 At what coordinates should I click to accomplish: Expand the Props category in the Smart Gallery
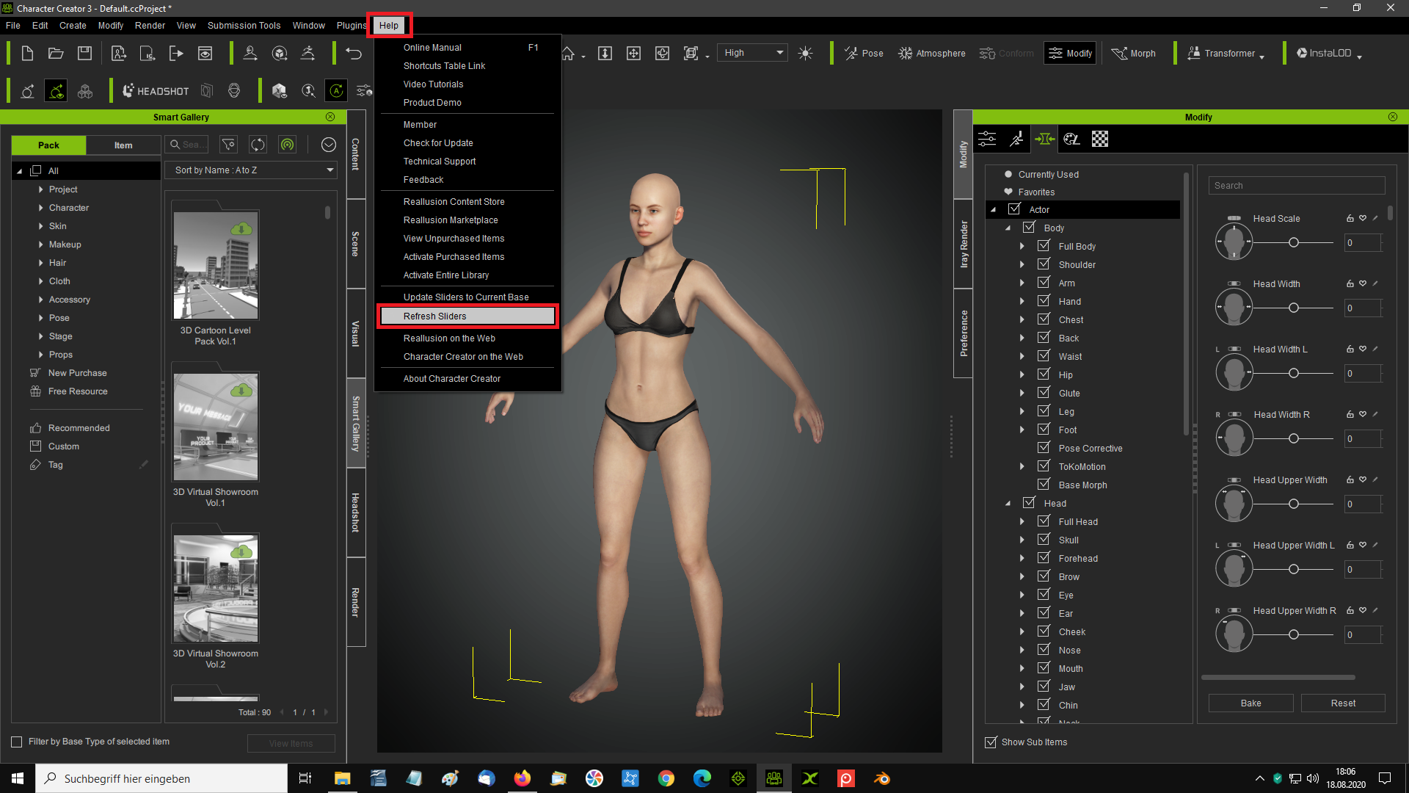[40, 355]
